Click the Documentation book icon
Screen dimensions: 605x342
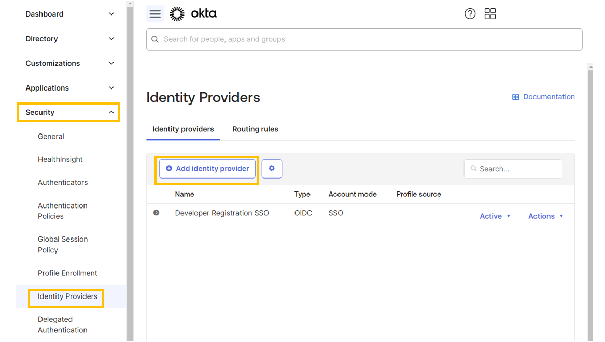pos(515,97)
